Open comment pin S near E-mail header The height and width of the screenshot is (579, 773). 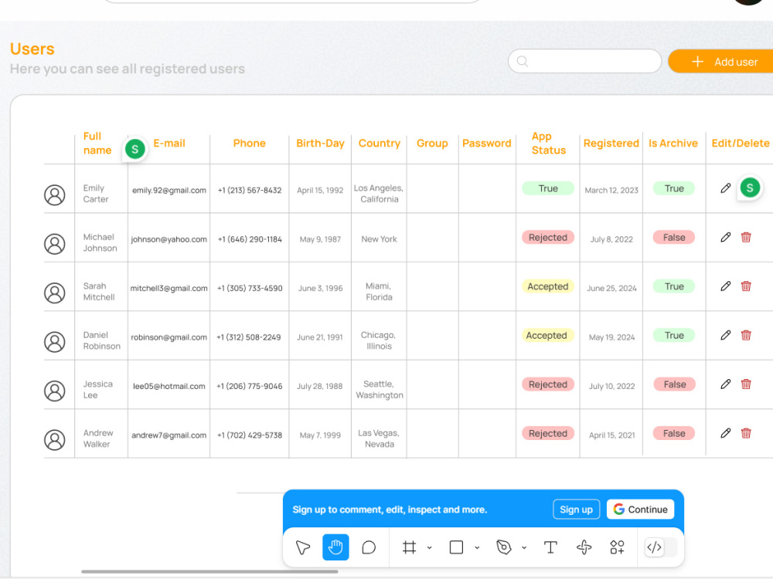tap(135, 149)
